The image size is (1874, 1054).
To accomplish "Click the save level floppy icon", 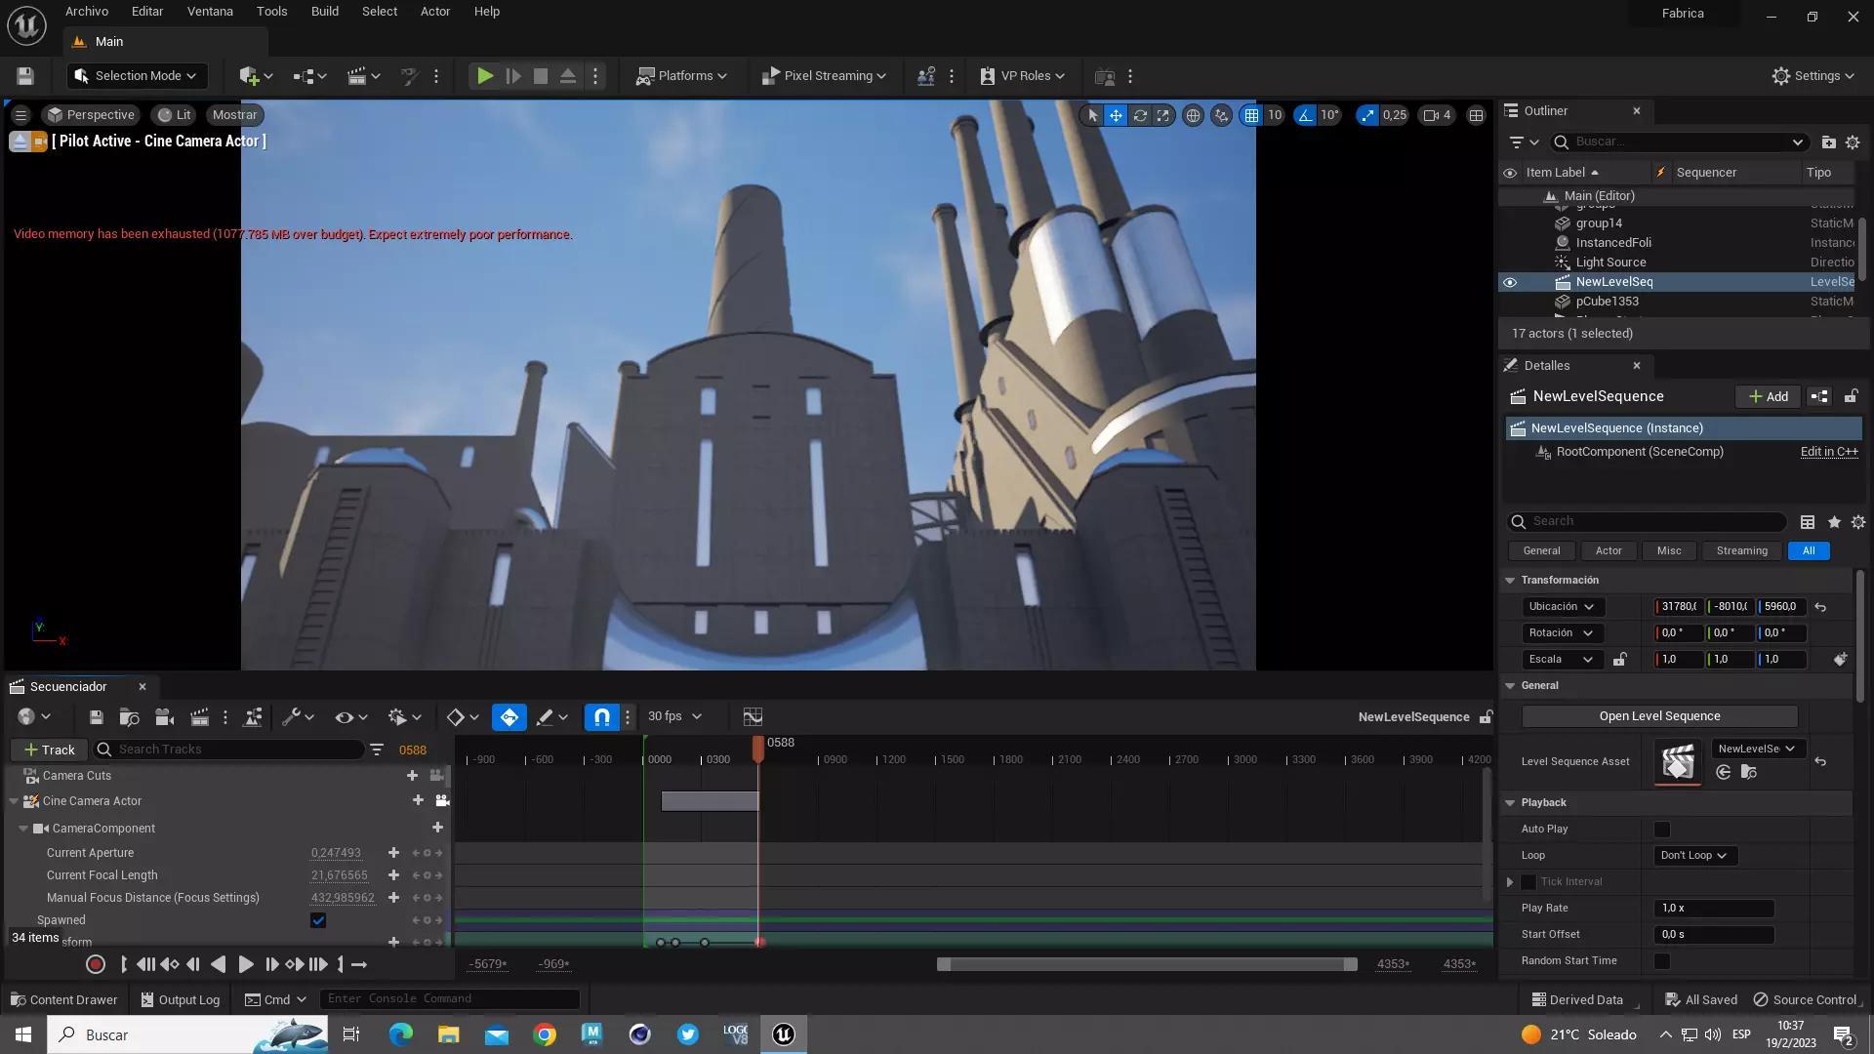I will pyautogui.click(x=25, y=76).
